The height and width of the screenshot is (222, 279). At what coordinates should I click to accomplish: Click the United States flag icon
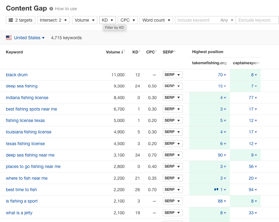pos(9,38)
